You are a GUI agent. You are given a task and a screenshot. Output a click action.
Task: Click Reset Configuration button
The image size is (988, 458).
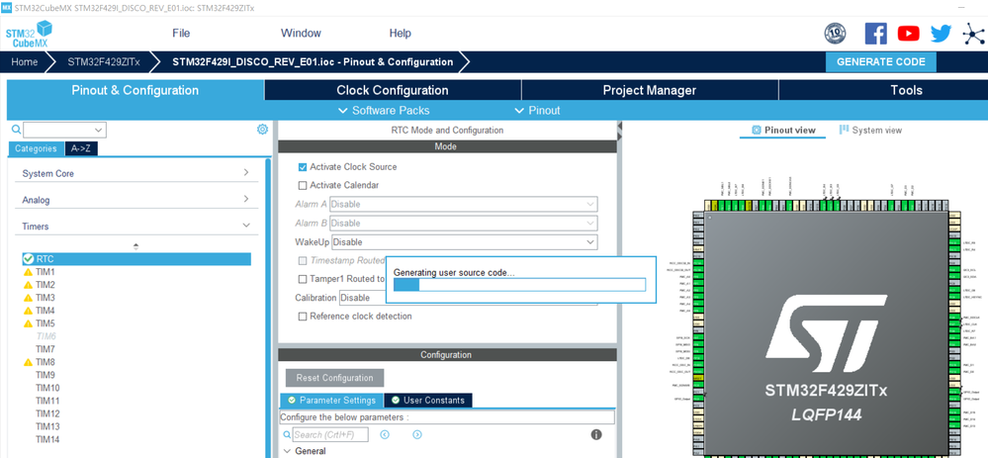[x=334, y=378]
